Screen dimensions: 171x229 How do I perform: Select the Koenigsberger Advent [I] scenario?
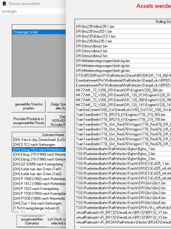(39, 208)
